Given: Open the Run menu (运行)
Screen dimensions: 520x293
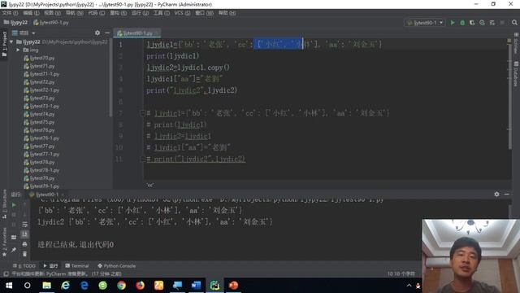Looking at the screenshot, I should (x=140, y=13).
